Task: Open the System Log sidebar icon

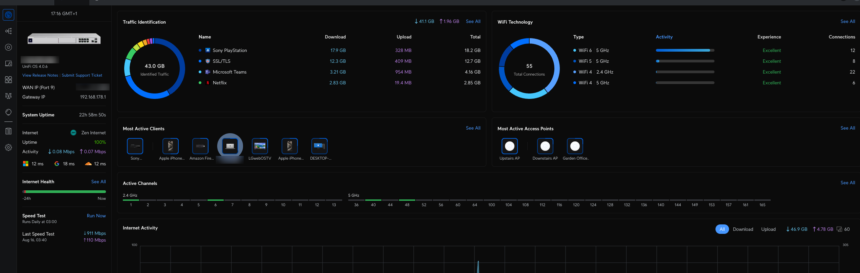Action: [8, 131]
